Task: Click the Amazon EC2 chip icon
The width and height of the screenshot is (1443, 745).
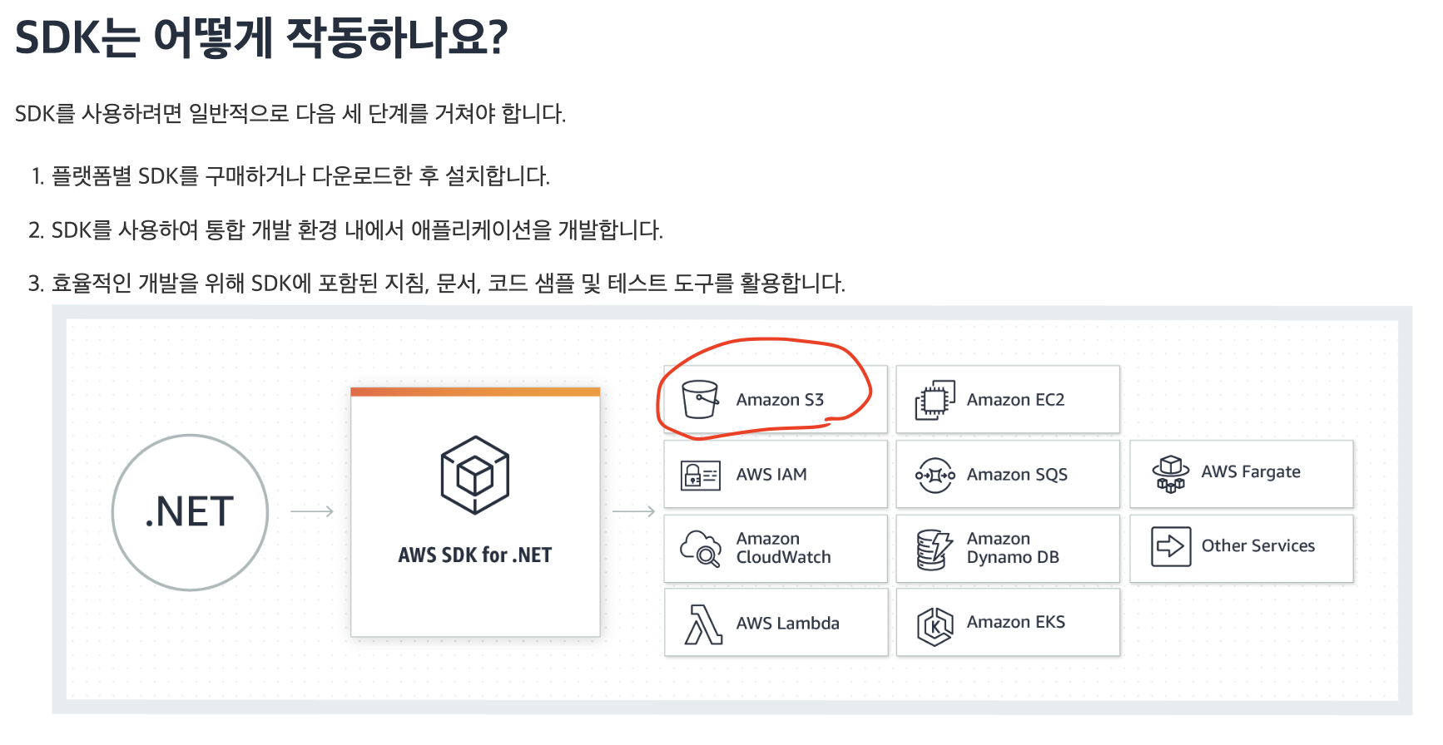Action: coord(935,400)
